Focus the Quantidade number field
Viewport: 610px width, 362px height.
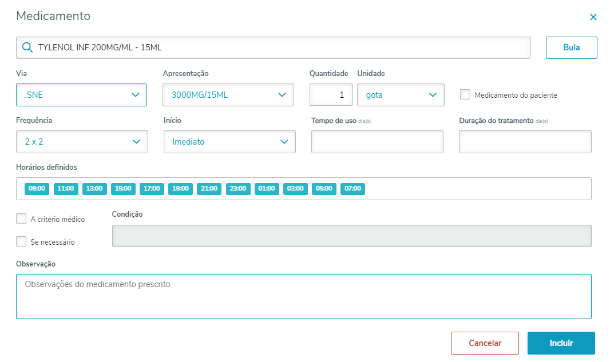coord(331,95)
